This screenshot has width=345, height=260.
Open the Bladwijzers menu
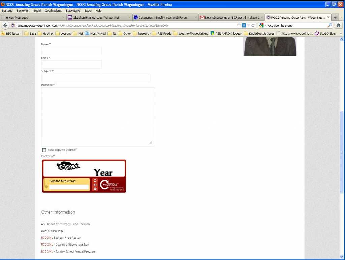[x=73, y=11]
